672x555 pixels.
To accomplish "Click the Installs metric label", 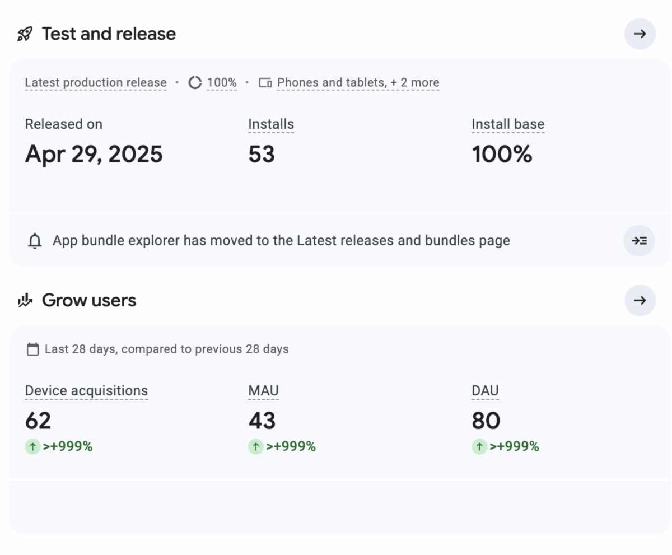I will tap(271, 124).
